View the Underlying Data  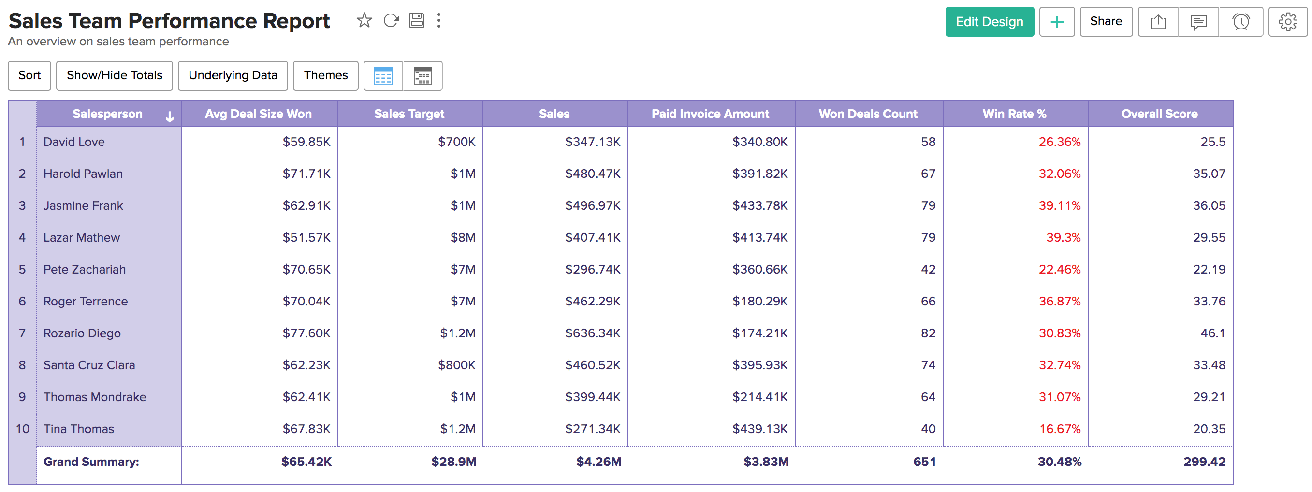[233, 75]
